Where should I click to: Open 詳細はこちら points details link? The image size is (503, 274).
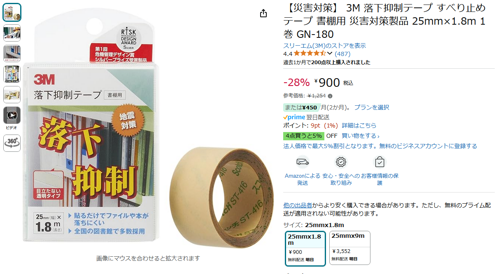point(359,125)
